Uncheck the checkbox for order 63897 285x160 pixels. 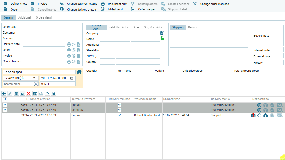point(5,105)
